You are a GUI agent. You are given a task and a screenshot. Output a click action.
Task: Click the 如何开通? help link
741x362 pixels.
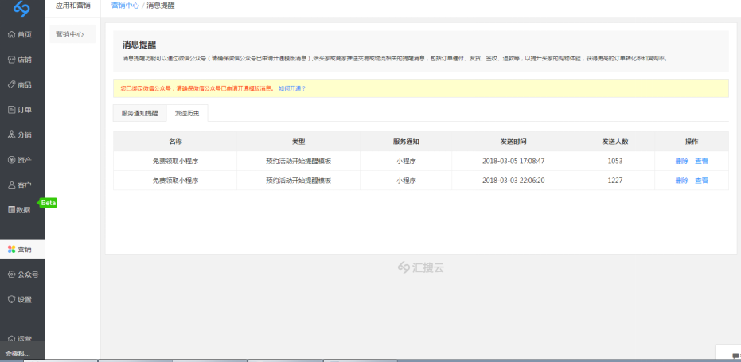coord(291,88)
